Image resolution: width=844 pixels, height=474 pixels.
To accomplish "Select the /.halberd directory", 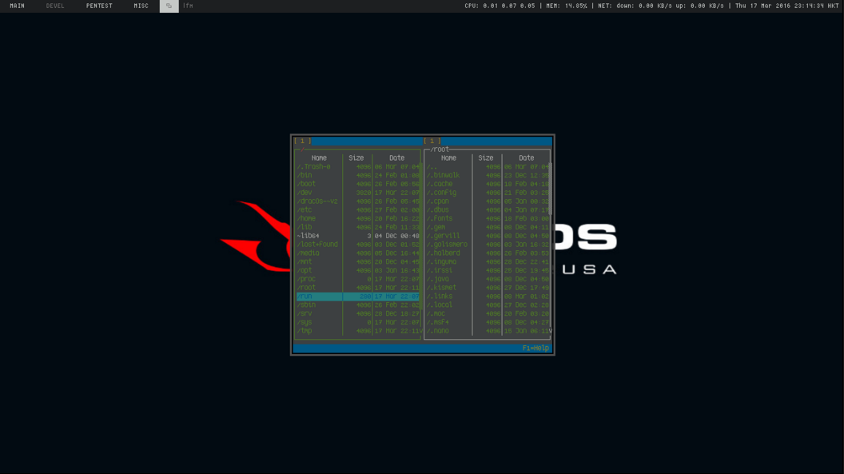I will (x=488, y=253).
